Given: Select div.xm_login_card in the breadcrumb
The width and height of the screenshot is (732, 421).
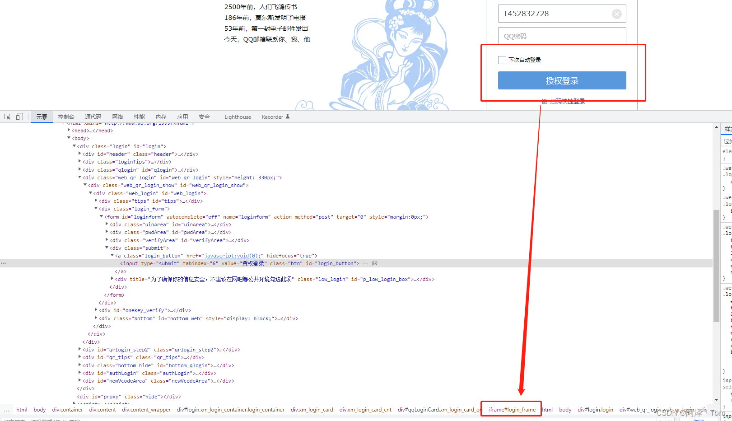Looking at the screenshot, I should click(x=312, y=410).
